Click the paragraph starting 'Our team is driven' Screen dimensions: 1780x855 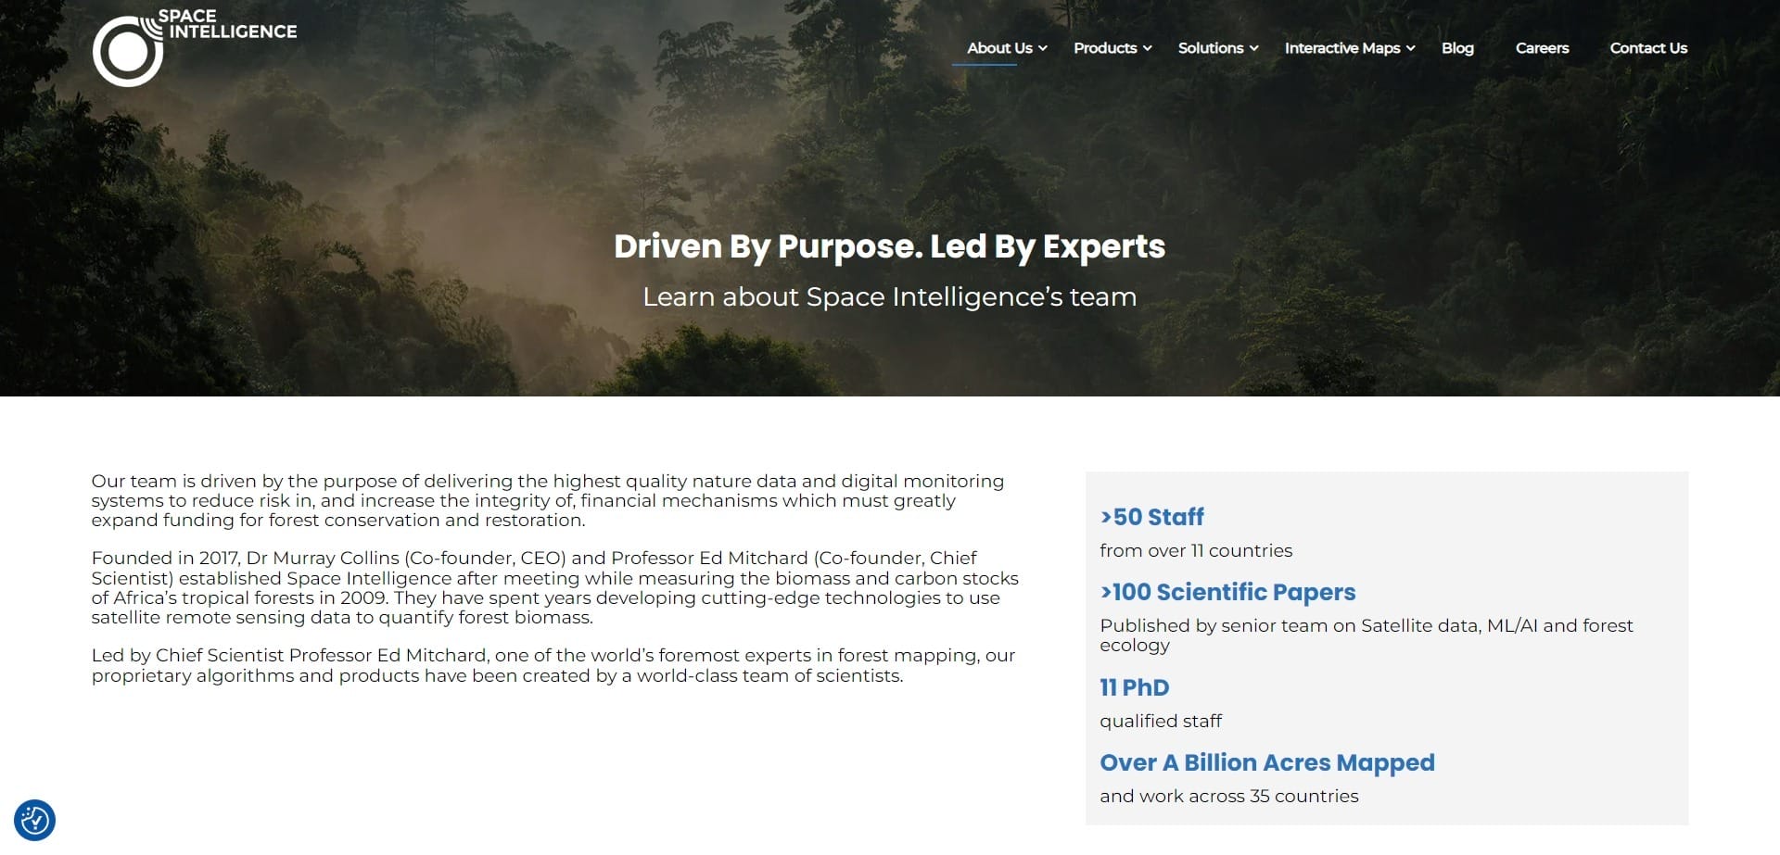pyautogui.click(x=548, y=500)
